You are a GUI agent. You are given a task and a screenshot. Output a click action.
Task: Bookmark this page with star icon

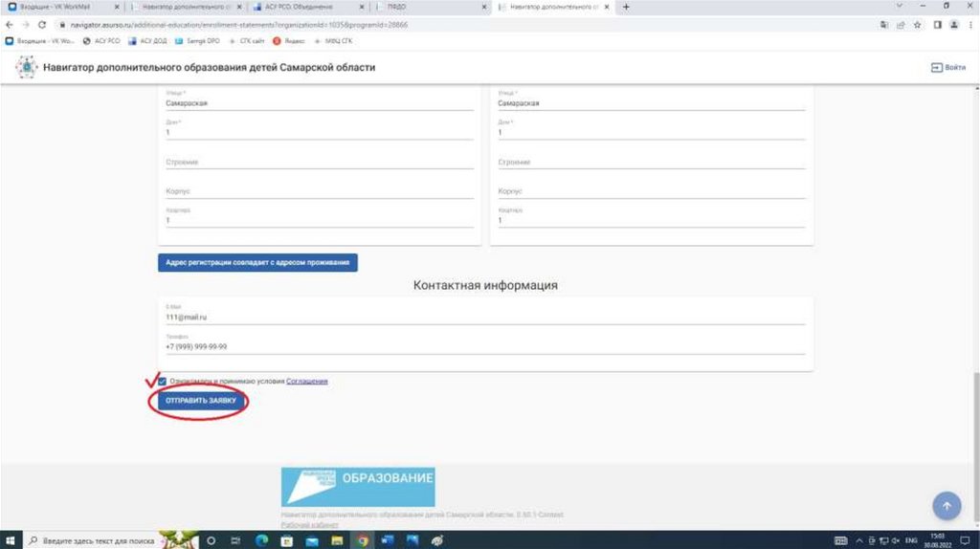917,25
